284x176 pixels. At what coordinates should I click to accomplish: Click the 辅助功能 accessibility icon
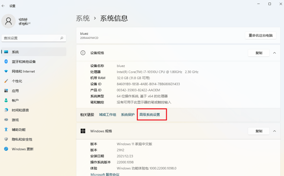tap(6, 130)
